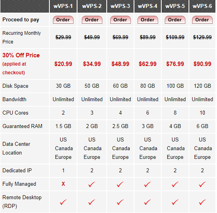Select the Remote Desktop checkmark for wVPS-3
217x213 pixels.
[x=120, y=202]
